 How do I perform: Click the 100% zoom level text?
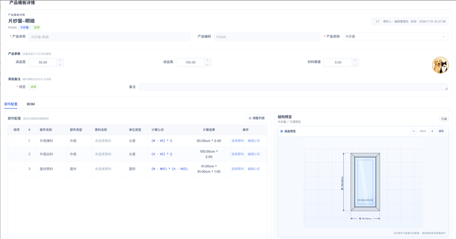pos(423,131)
